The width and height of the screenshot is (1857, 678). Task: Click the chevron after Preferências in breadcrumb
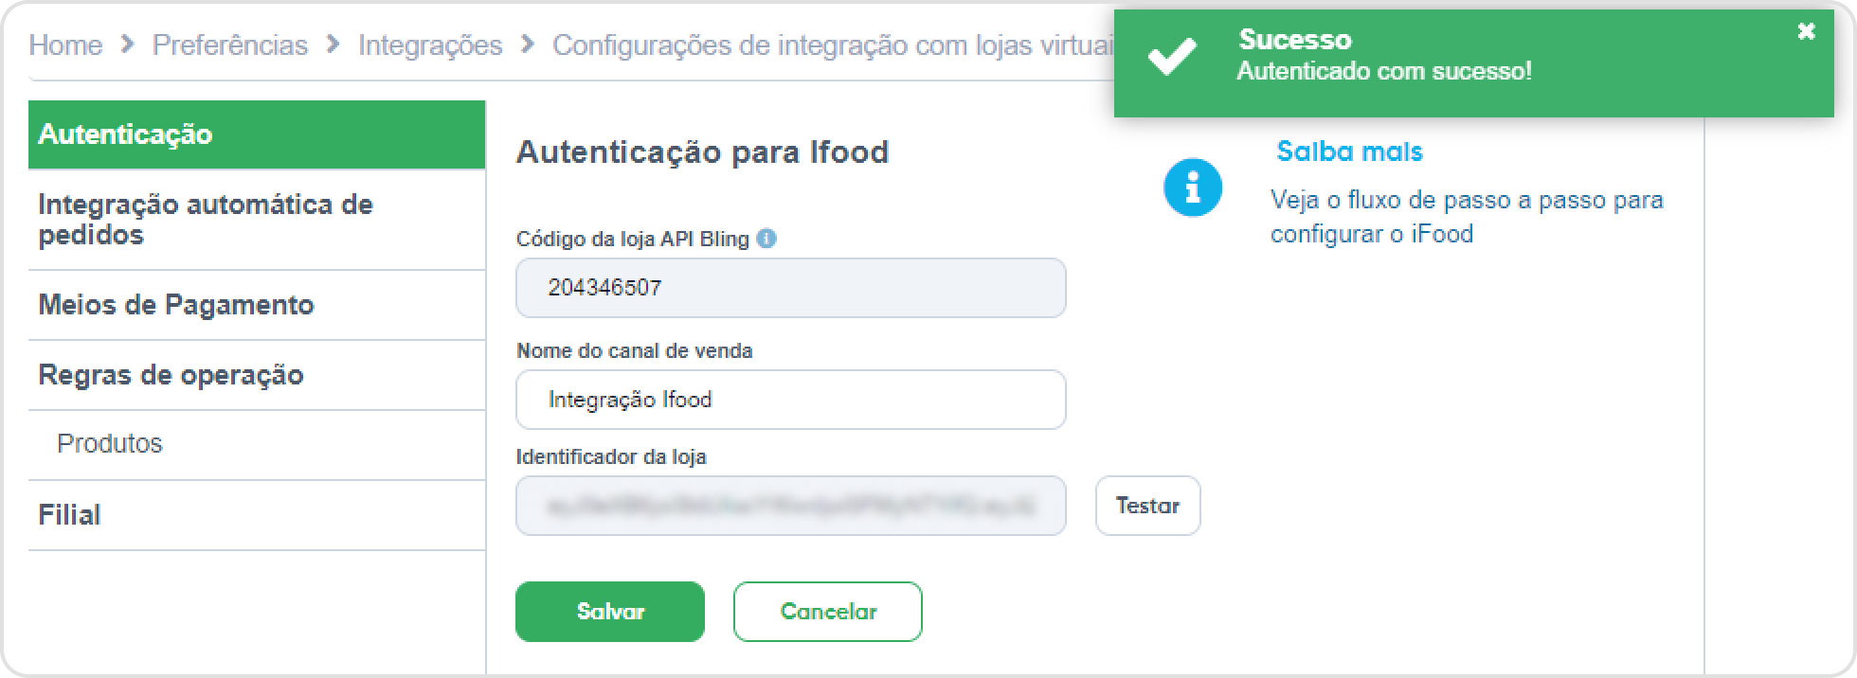(x=334, y=45)
